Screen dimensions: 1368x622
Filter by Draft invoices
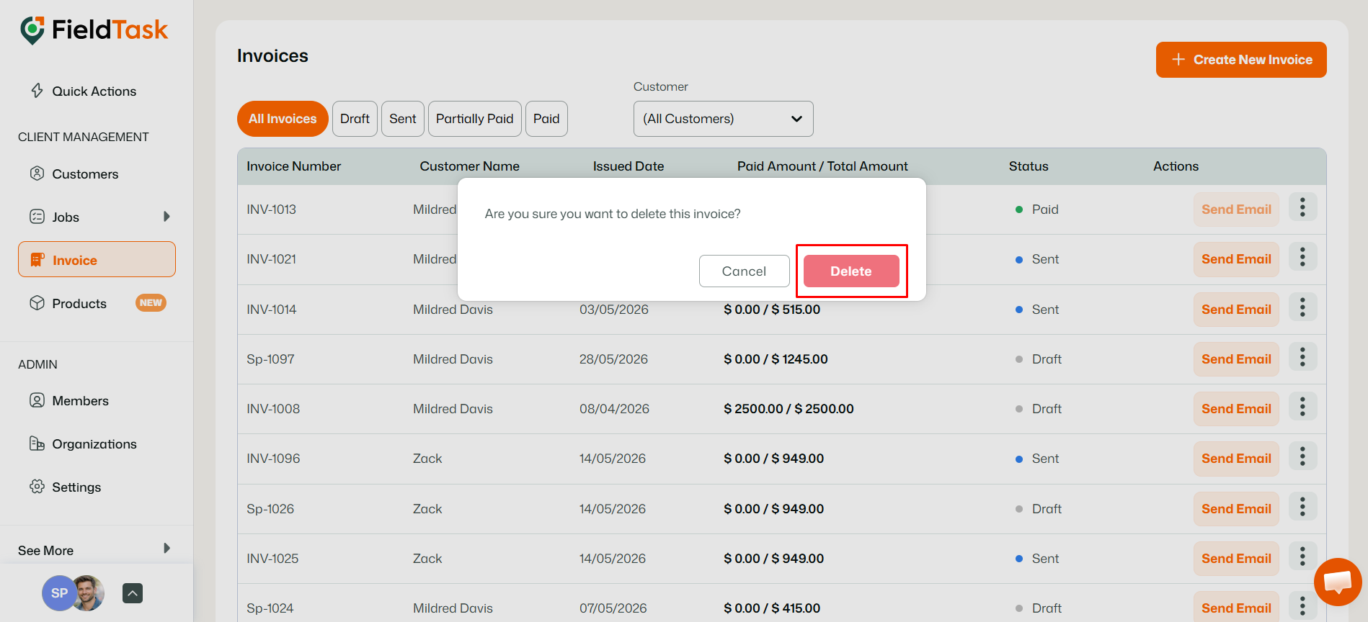point(355,119)
